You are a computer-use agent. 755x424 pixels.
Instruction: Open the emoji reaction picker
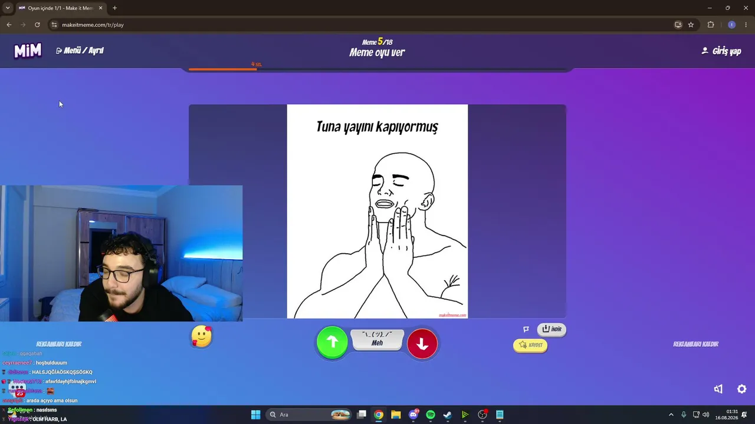[202, 336]
